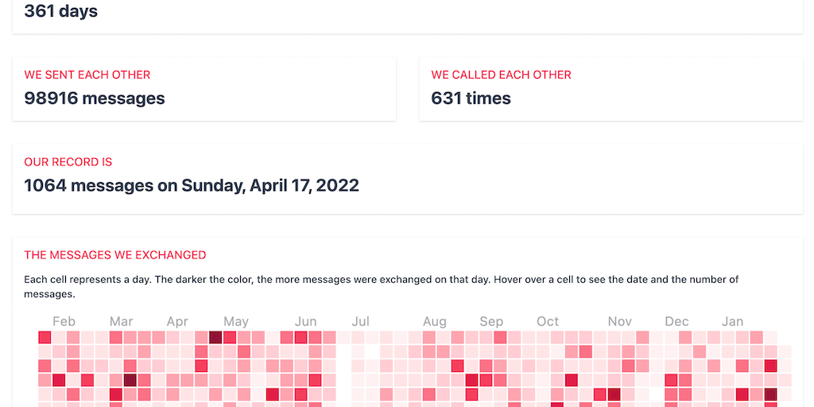
Task: Select the dark maroon cell under March
Action: pos(130,380)
